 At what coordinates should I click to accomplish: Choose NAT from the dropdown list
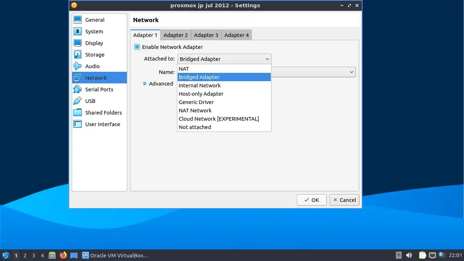tap(224, 69)
